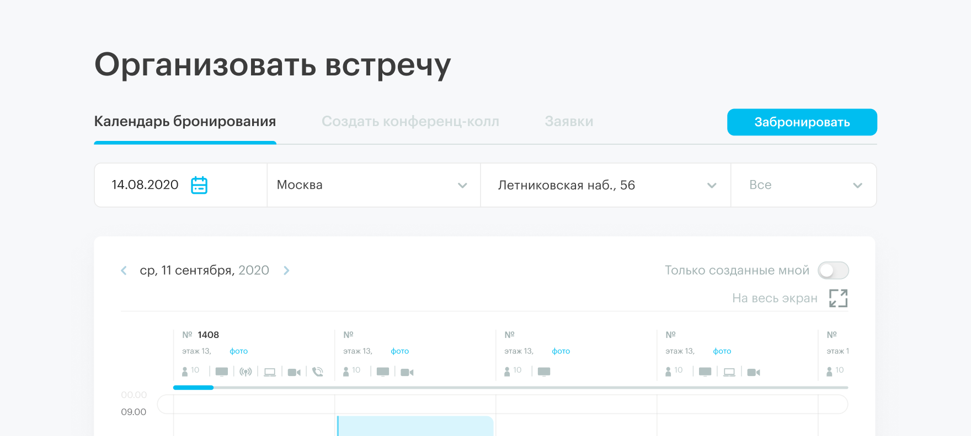This screenshot has height=436, width=971.
Task: Go to next day with right chevron
Action: click(x=286, y=270)
